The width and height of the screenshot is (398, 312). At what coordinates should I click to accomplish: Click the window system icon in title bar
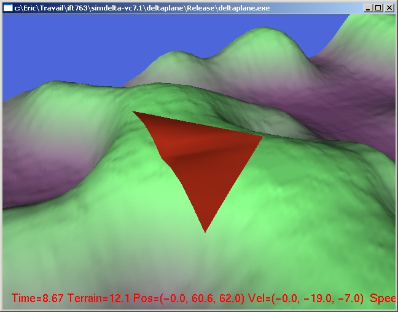click(x=8, y=8)
